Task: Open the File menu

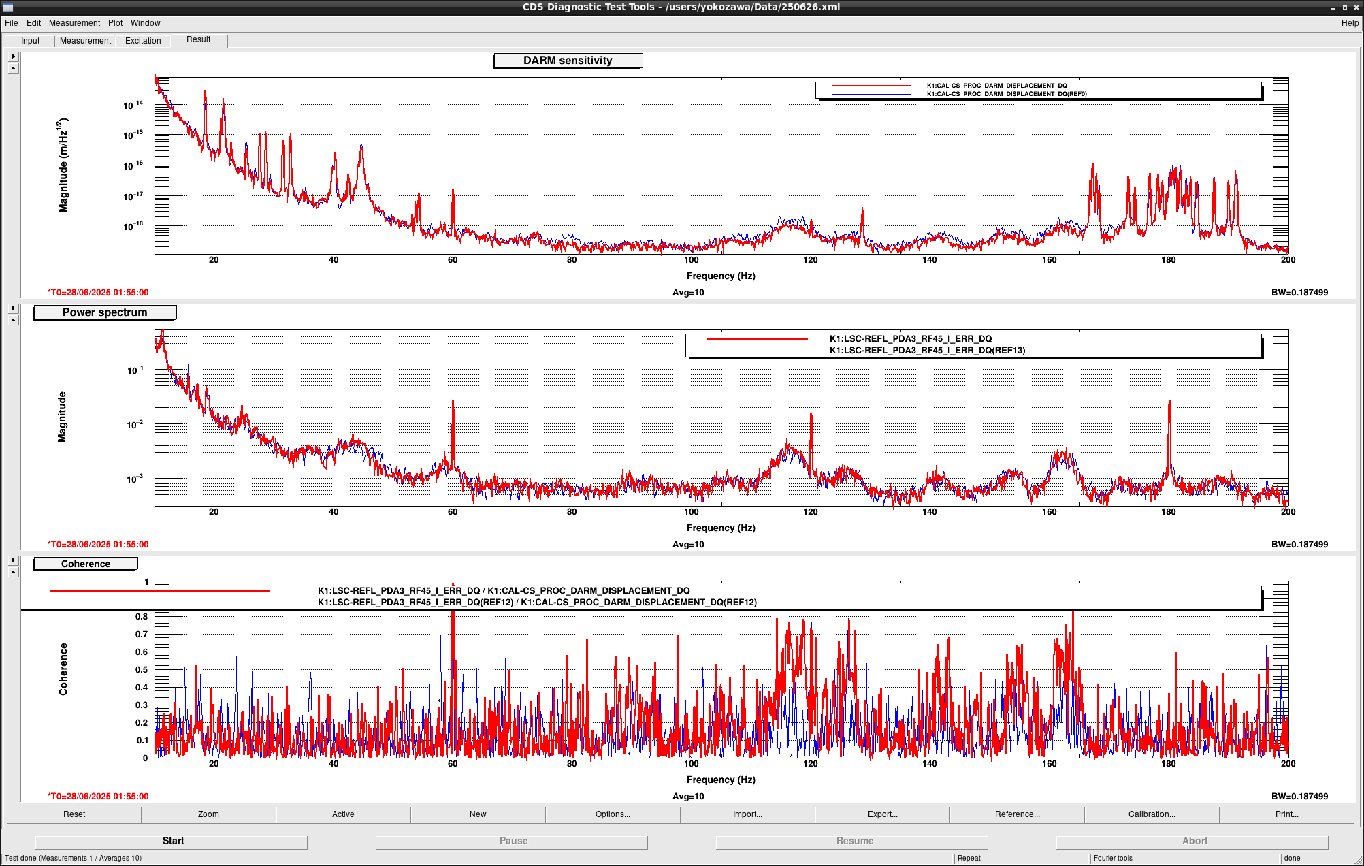Action: (11, 23)
